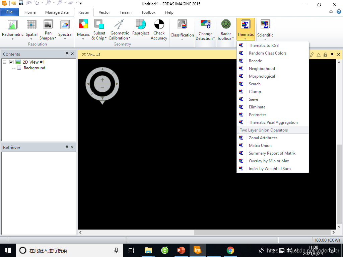Screen dimensions: 343x257
Task: Switch to the Toolbox tab
Action: [148, 12]
